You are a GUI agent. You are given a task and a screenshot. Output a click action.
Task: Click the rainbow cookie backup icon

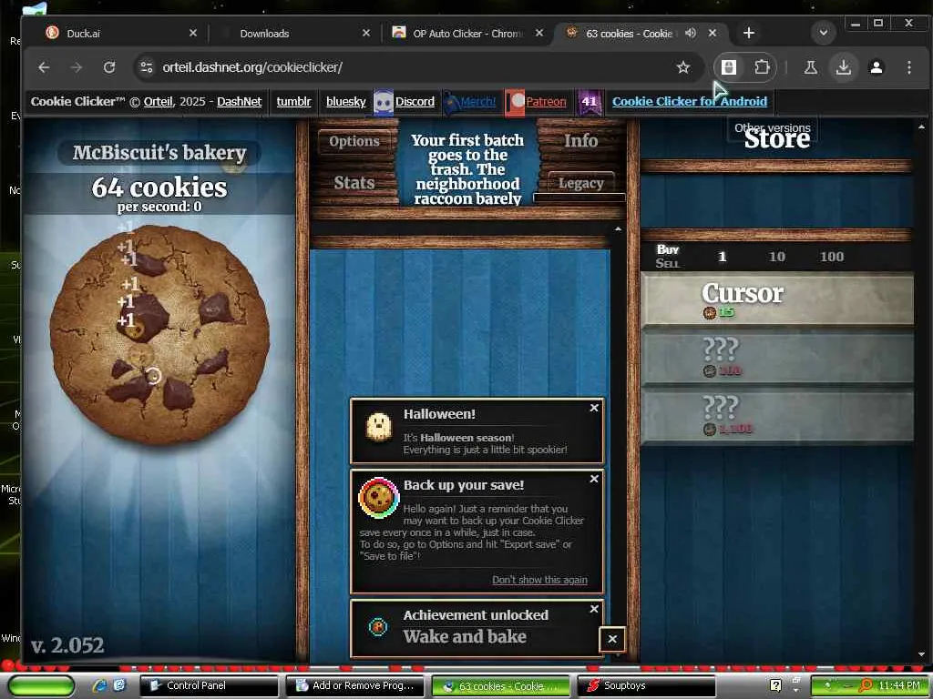click(378, 498)
